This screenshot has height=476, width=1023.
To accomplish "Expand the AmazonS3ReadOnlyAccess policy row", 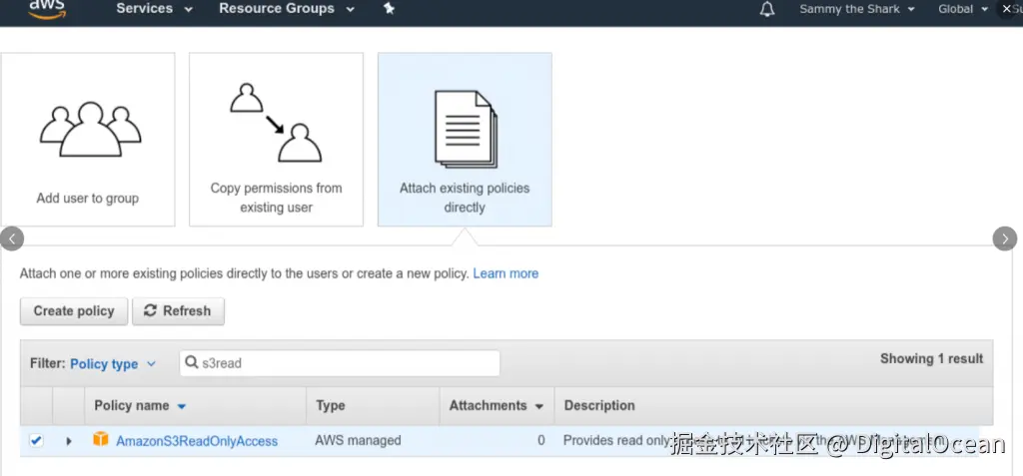I will pyautogui.click(x=69, y=440).
